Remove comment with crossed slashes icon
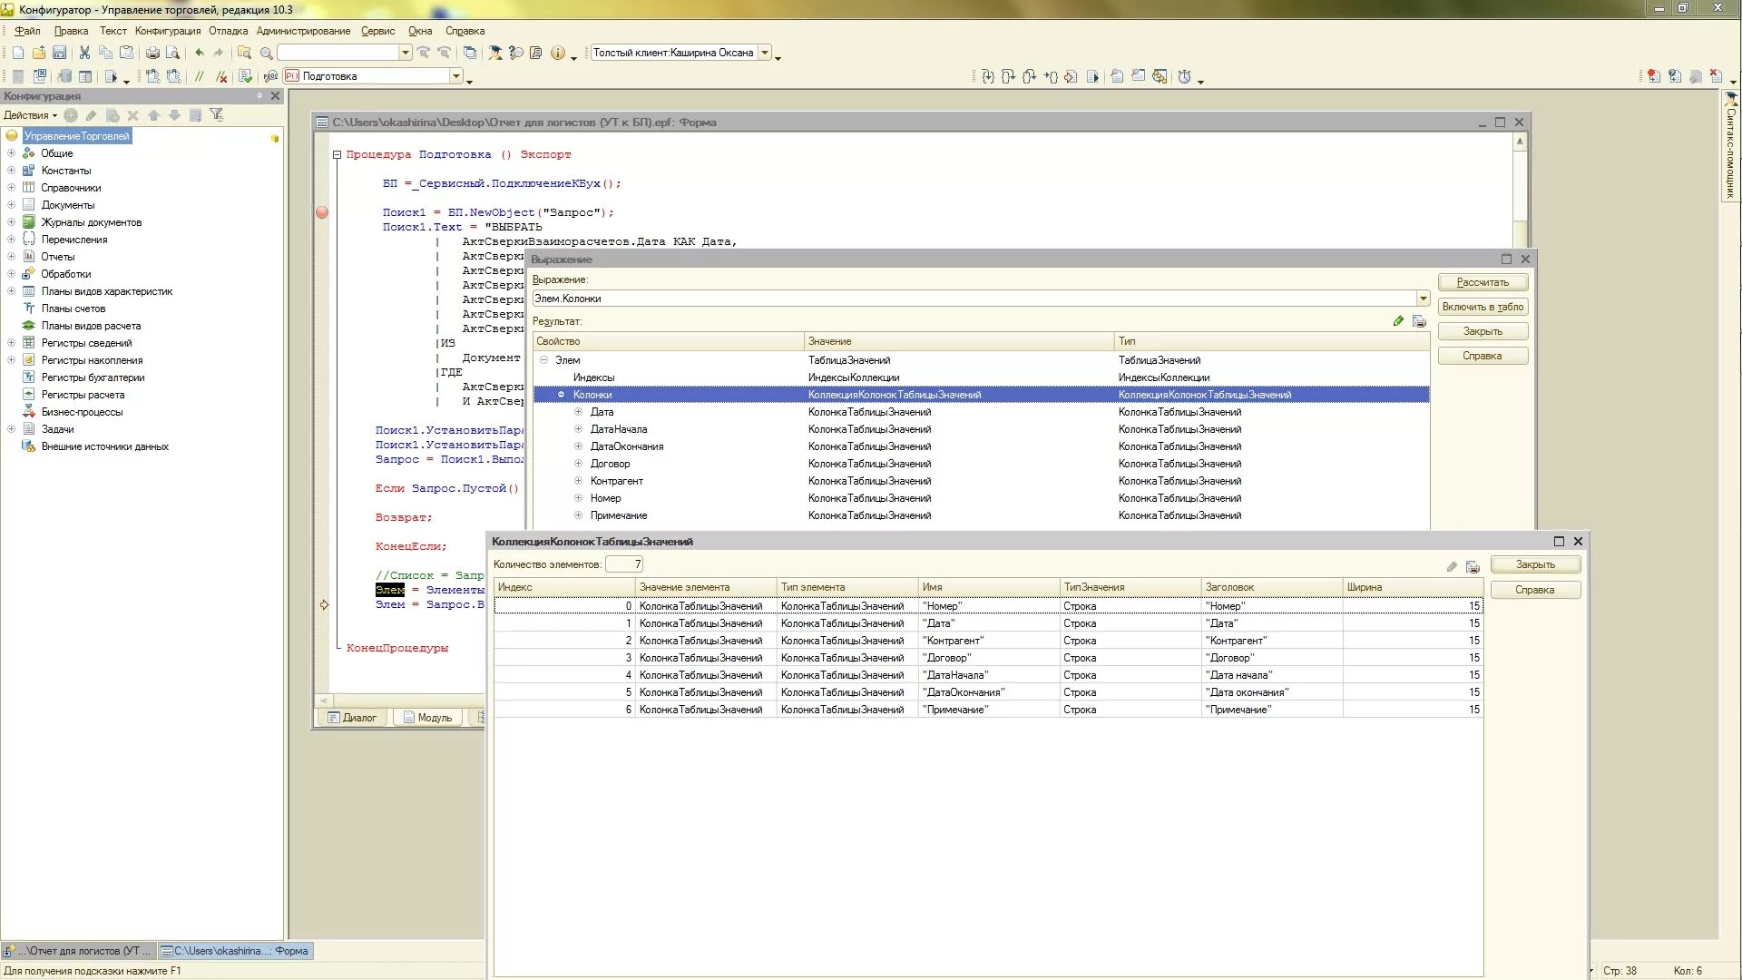Screen dimensions: 1742x980 coord(220,76)
